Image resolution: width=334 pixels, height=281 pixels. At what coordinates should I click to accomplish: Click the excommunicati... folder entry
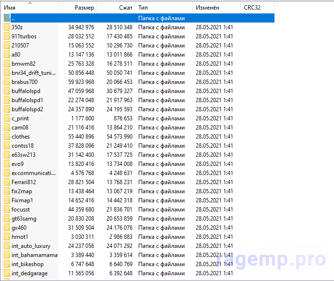(34, 173)
